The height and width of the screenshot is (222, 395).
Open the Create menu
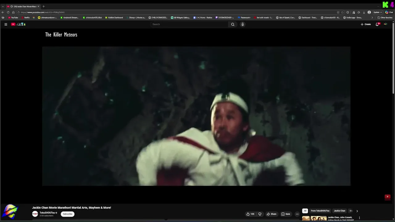coord(366,24)
